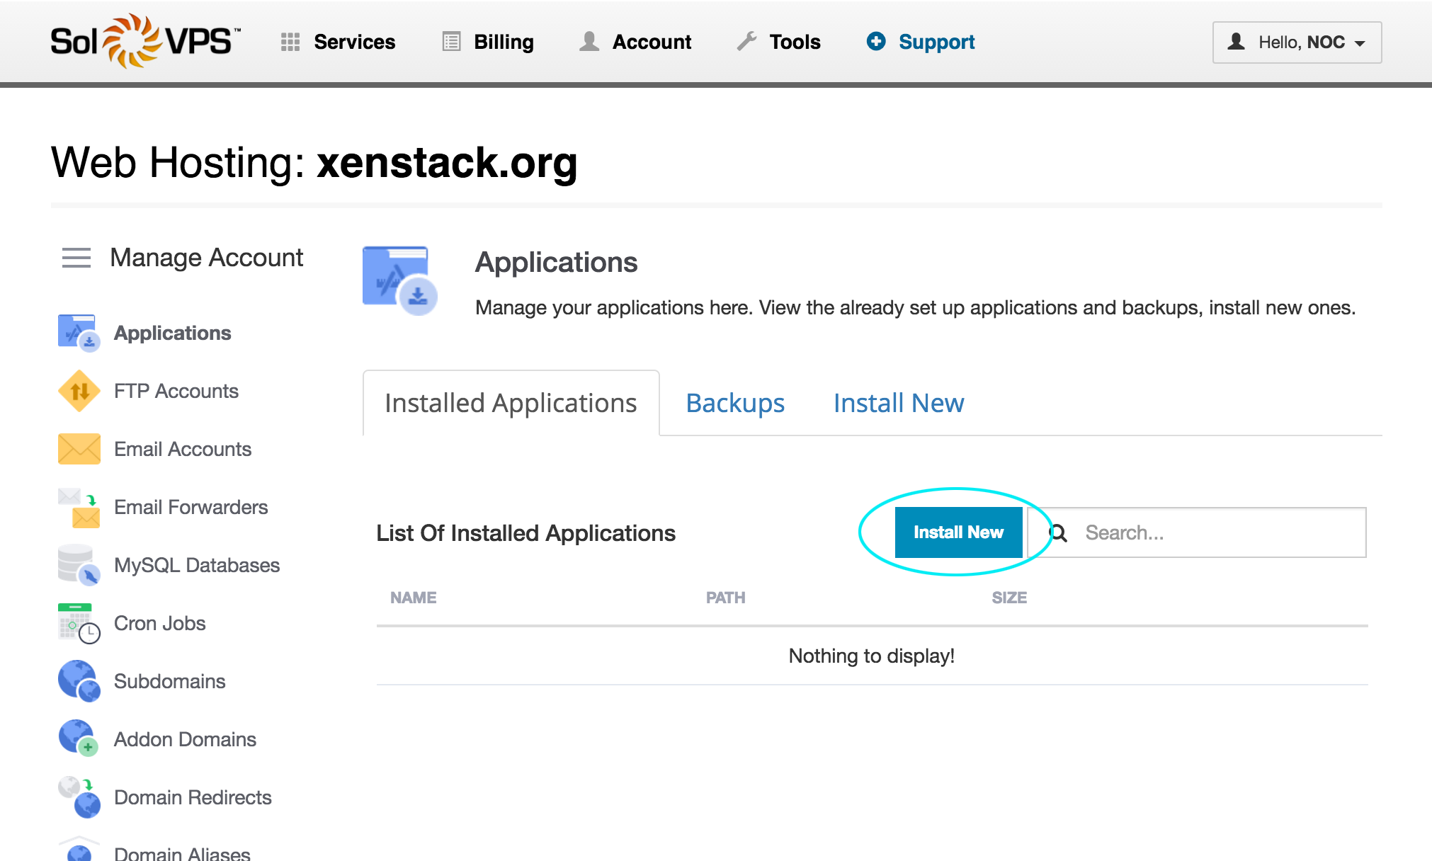Click the Domain Redirects icon
The image size is (1432, 861).
pos(79,797)
